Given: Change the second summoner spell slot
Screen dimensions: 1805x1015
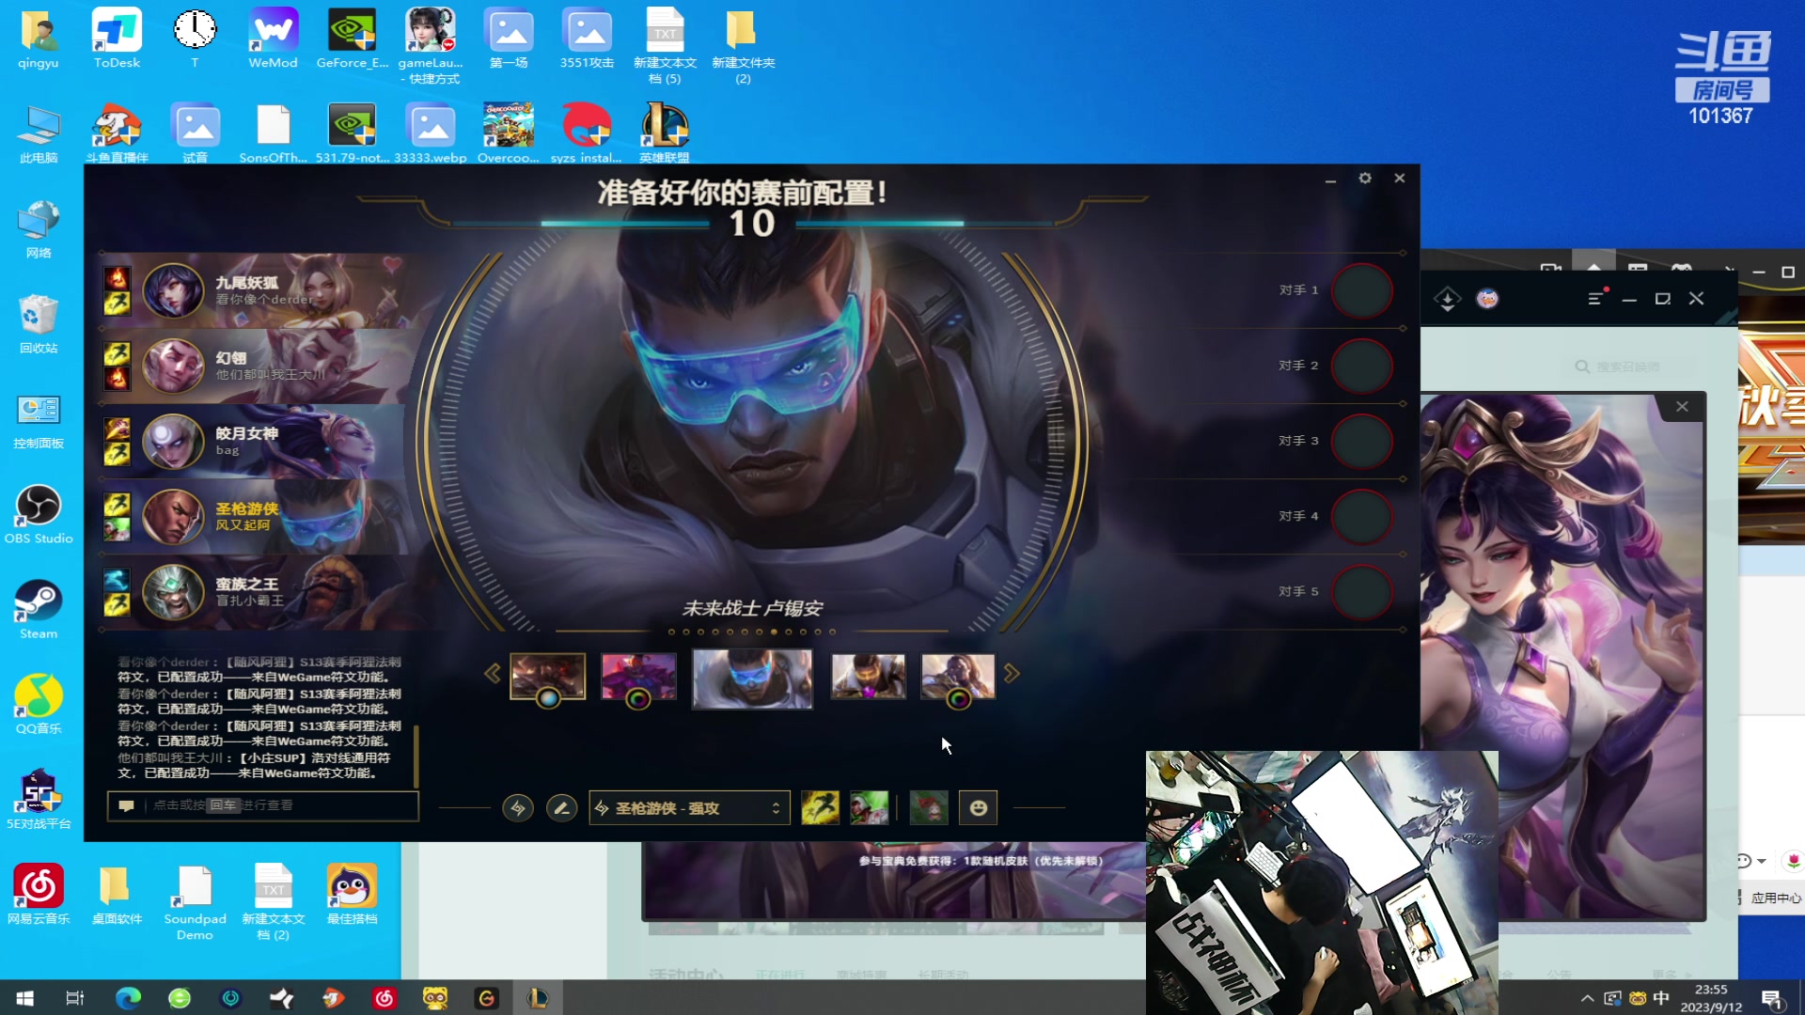Looking at the screenshot, I should [869, 808].
